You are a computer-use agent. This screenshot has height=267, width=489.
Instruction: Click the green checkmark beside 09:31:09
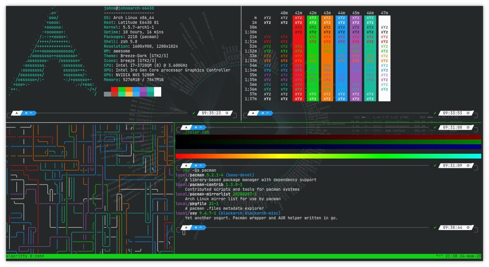[435, 165]
